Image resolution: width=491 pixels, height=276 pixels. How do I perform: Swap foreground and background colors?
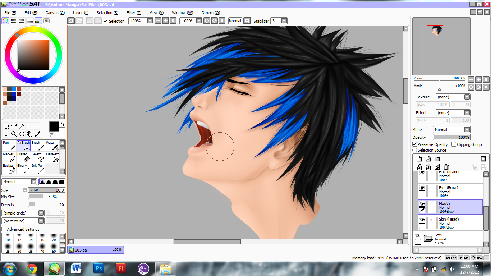click(x=62, y=124)
